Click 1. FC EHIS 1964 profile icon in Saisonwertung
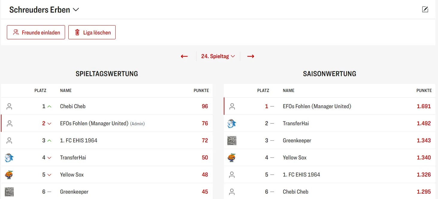 click(x=232, y=175)
